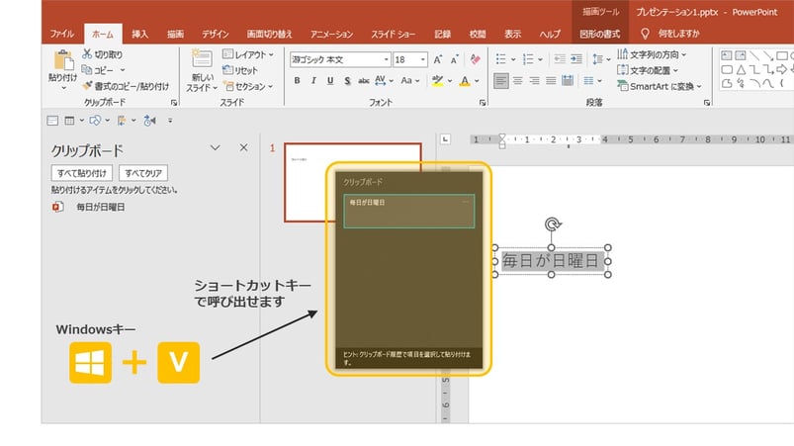794x446 pixels.
Task: Click the Quick Access customize arrow
Action: (170, 121)
